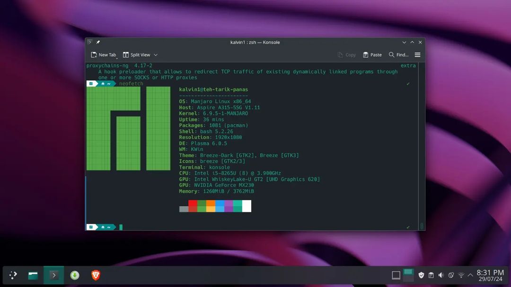The image size is (511, 287).
Task: Expand hidden system tray icons arrow
Action: tap(470, 275)
